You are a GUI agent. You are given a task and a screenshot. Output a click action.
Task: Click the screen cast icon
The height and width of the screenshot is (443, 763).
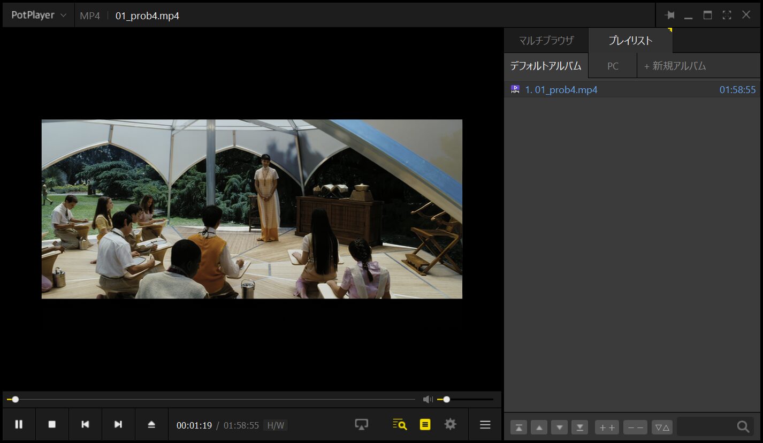[362, 424]
